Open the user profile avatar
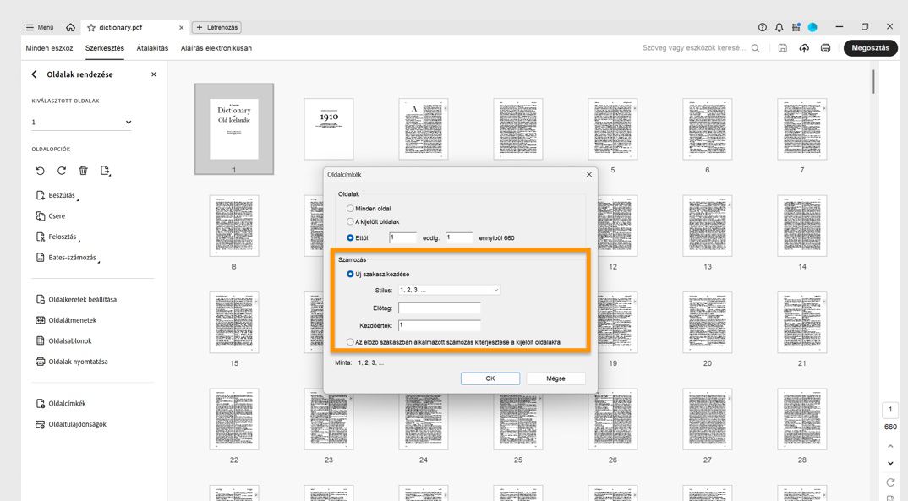The height and width of the screenshot is (501, 908). (812, 27)
